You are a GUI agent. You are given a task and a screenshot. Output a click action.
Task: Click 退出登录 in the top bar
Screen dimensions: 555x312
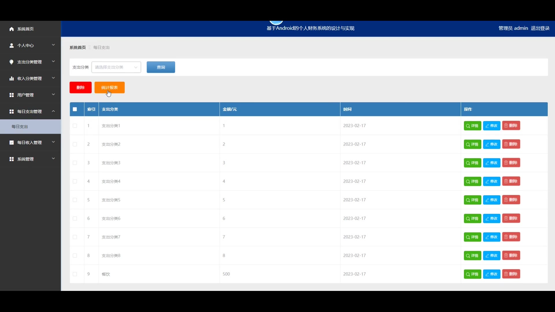(x=540, y=28)
